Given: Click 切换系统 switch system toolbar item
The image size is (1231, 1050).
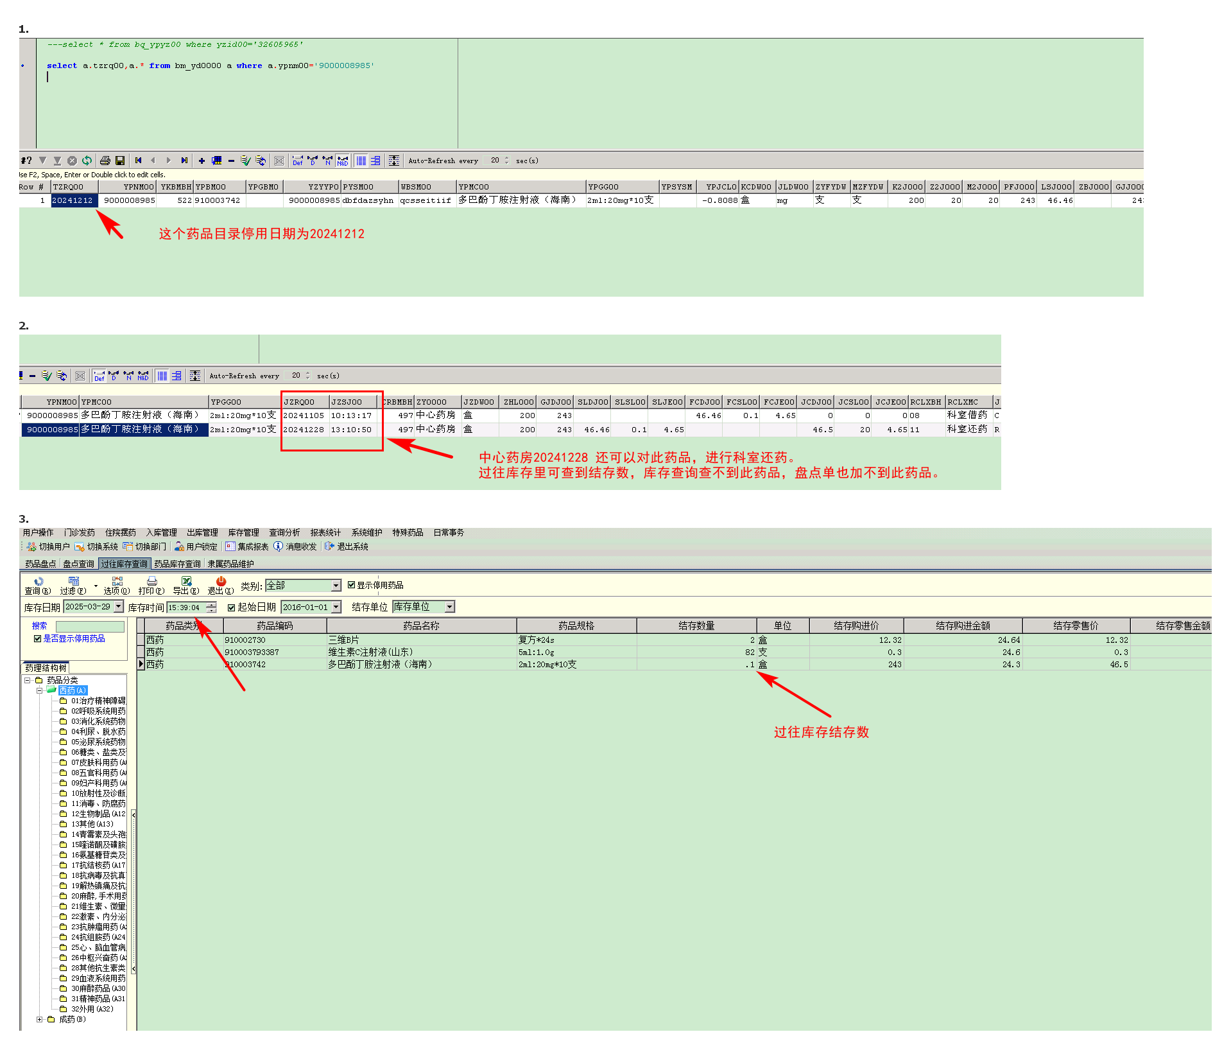Looking at the screenshot, I should (x=96, y=547).
